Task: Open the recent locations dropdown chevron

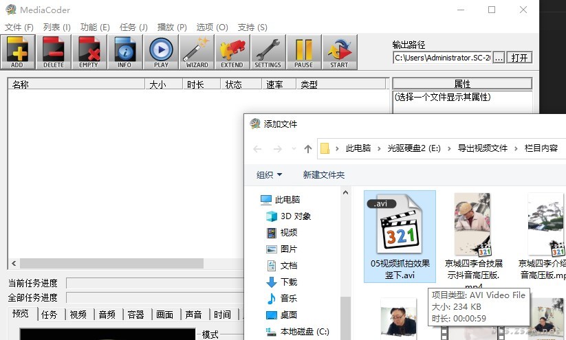Action: coord(294,148)
